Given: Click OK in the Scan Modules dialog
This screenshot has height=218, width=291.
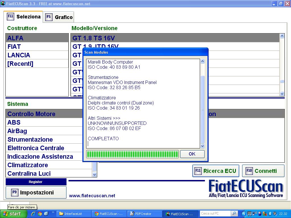Looking at the screenshot, I should click(192, 154).
